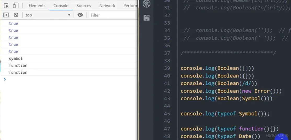Click the last function console output

pyautogui.click(x=18, y=72)
